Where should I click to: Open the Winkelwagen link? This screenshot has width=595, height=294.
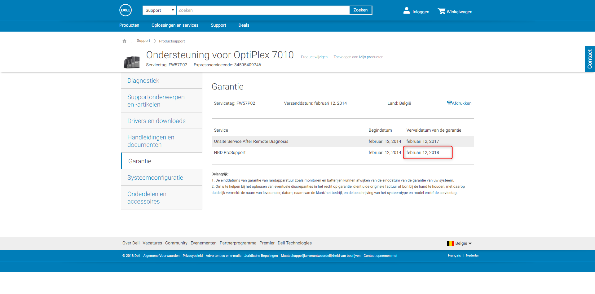[460, 12]
